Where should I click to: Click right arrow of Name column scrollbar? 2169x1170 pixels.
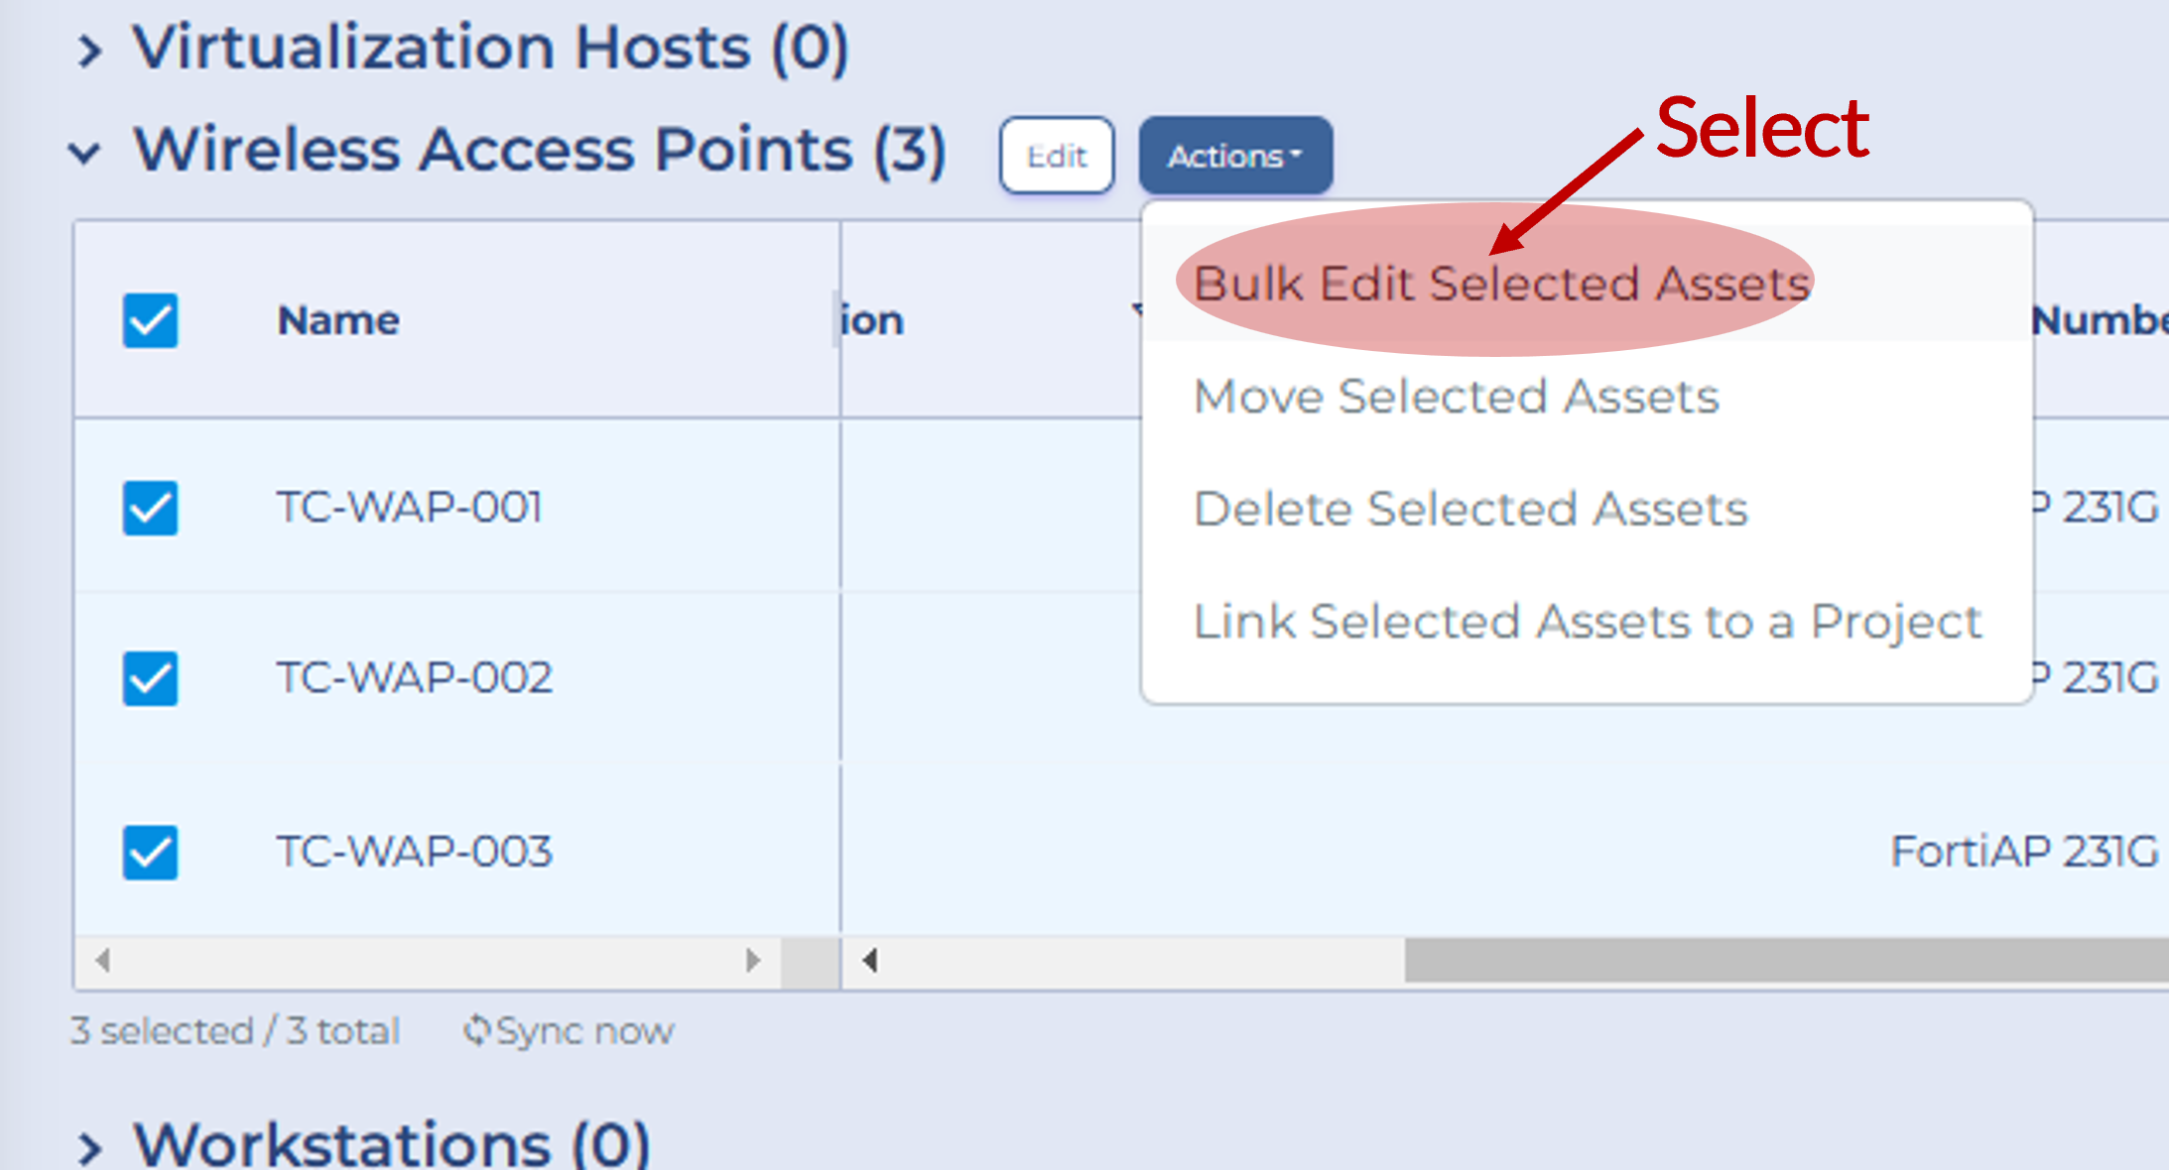[x=753, y=960]
